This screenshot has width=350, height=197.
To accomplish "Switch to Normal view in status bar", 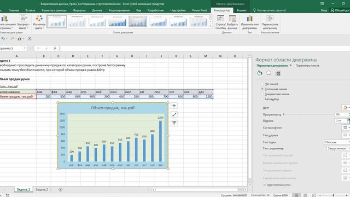I will click(296, 195).
